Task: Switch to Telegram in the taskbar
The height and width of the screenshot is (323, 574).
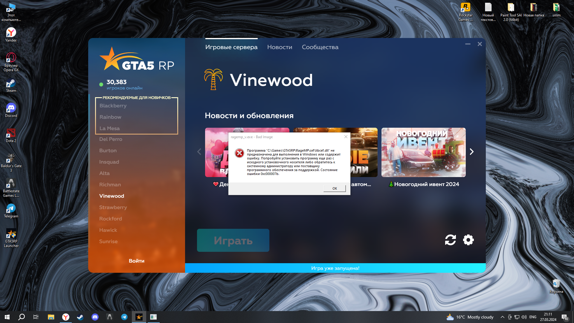Action: (x=124, y=317)
